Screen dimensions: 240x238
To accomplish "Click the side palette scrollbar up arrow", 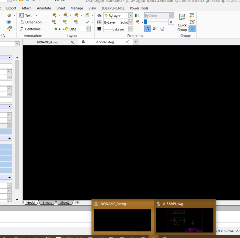I will click(17, 58).
